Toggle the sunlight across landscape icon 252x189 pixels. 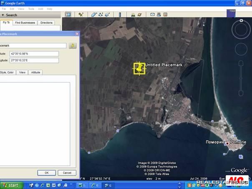pos(133,15)
